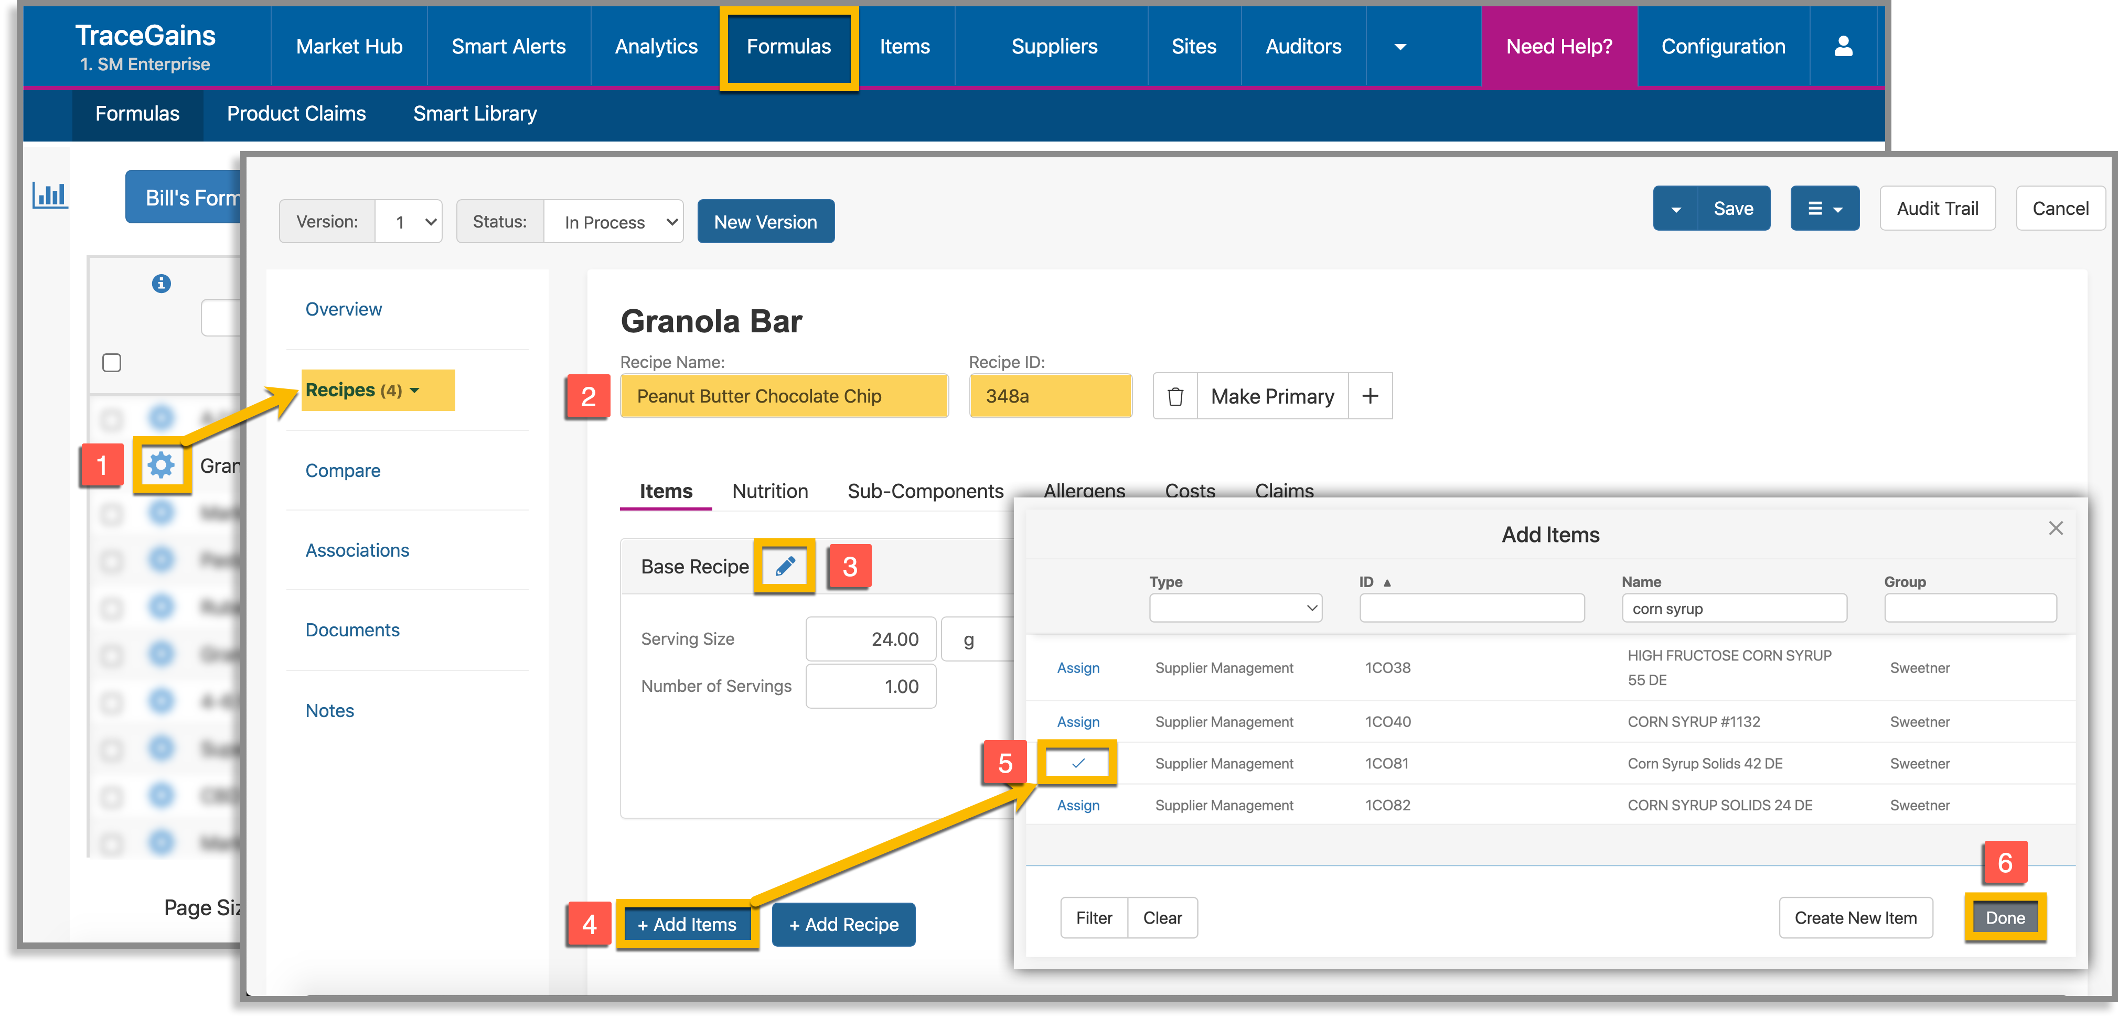
Task: Go to Associations in the side menu
Action: pos(357,550)
